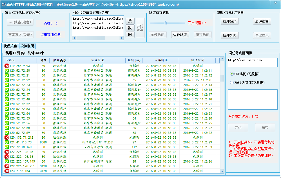Click green check icon for 122.225.107.145
Screen dimensions: 281x178
[7, 161]
